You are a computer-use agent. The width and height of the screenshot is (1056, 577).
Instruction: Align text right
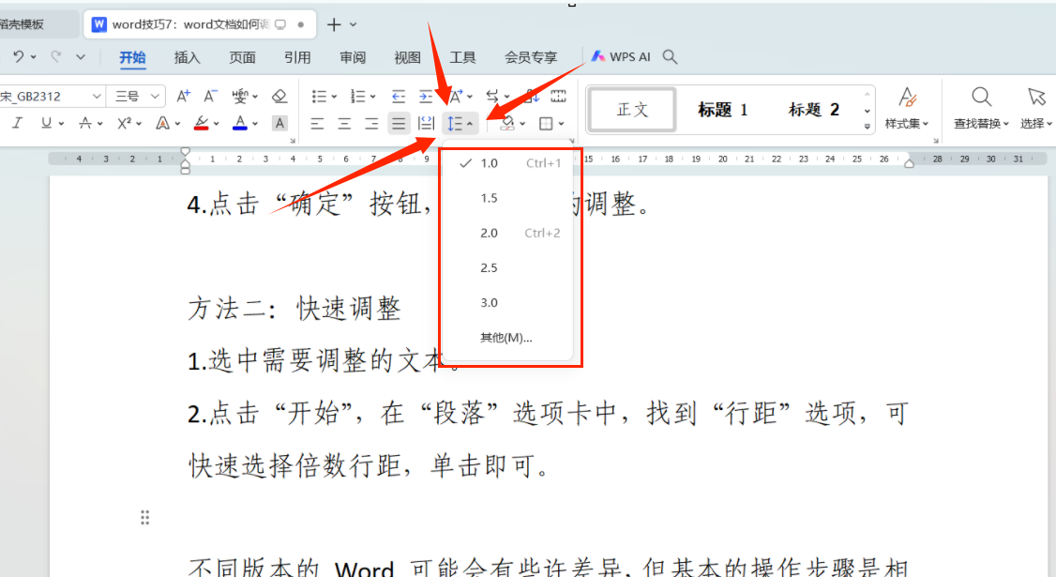tap(371, 123)
